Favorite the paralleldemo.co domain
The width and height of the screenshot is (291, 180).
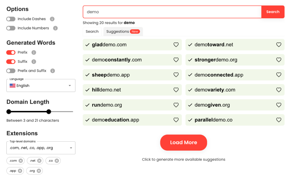click(x=279, y=120)
